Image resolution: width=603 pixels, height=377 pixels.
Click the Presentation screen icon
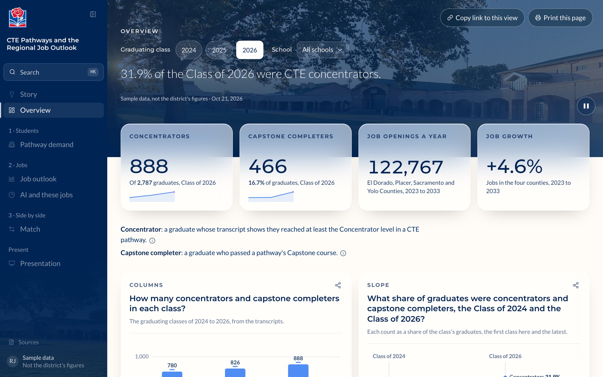(x=12, y=263)
